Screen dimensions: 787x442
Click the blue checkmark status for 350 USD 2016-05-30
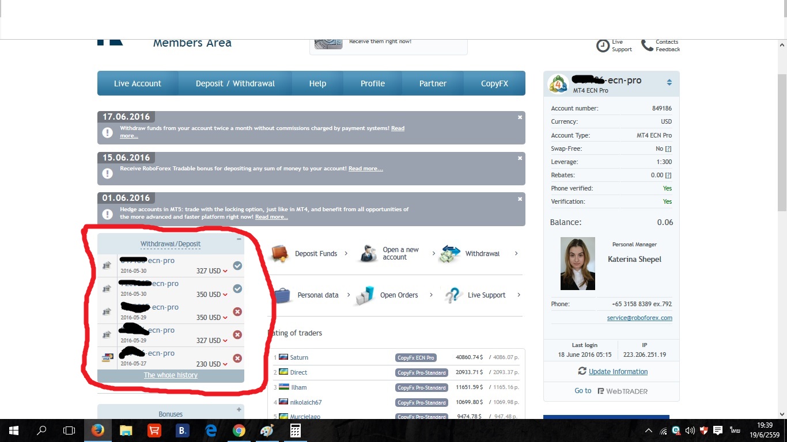pyautogui.click(x=237, y=289)
